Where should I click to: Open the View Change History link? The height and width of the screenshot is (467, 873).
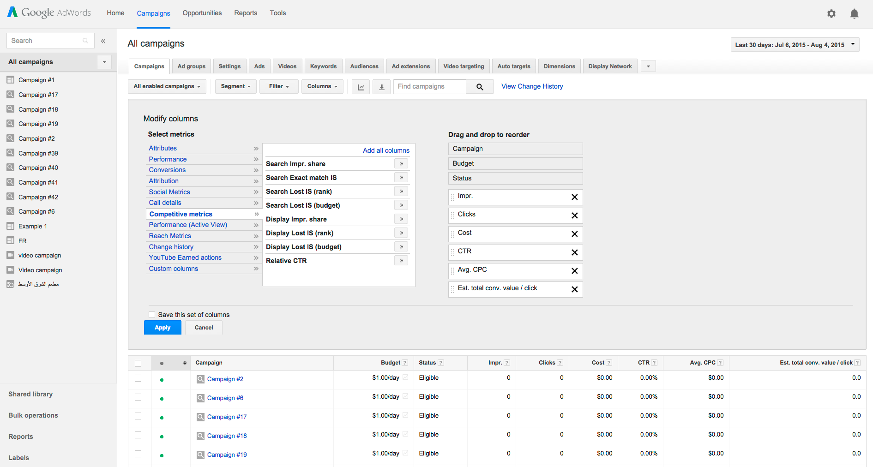click(532, 86)
